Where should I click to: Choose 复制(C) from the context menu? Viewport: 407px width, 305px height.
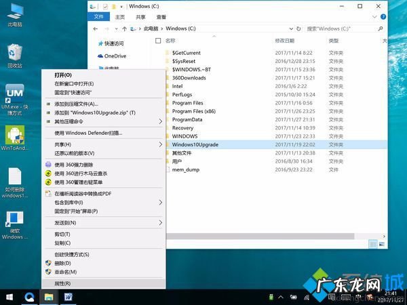[104, 243]
